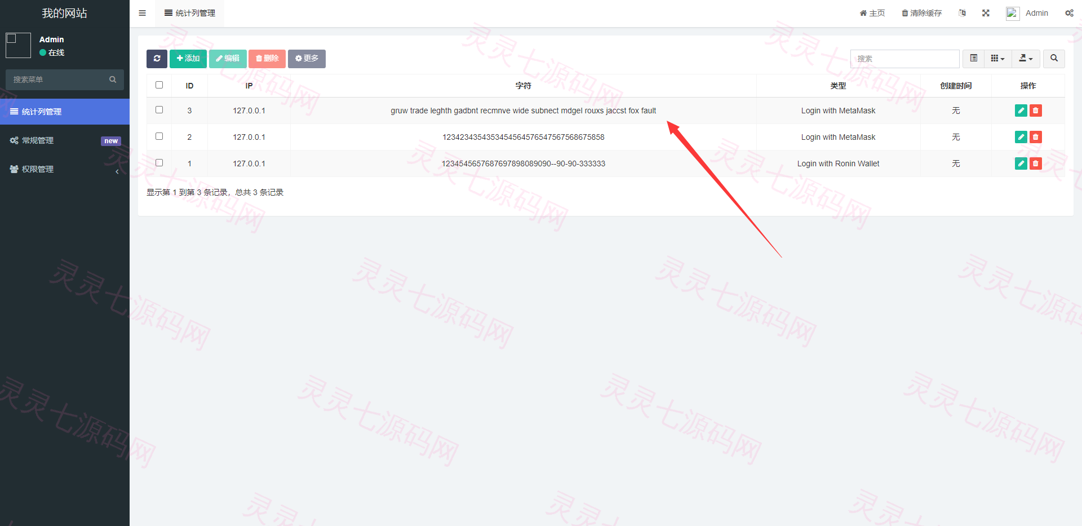Click the 类型 column header
Viewport: 1082px width, 526px height.
838,86
